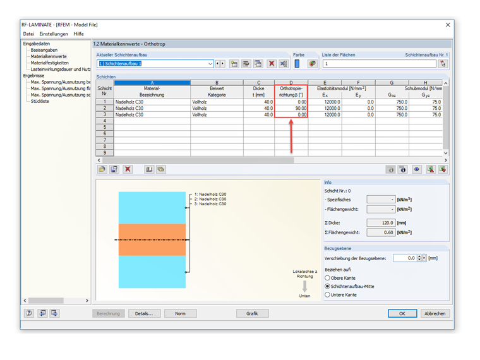Viewport: 480px width, 360px height.
Task: Click the Details... button
Action: pyautogui.click(x=144, y=313)
